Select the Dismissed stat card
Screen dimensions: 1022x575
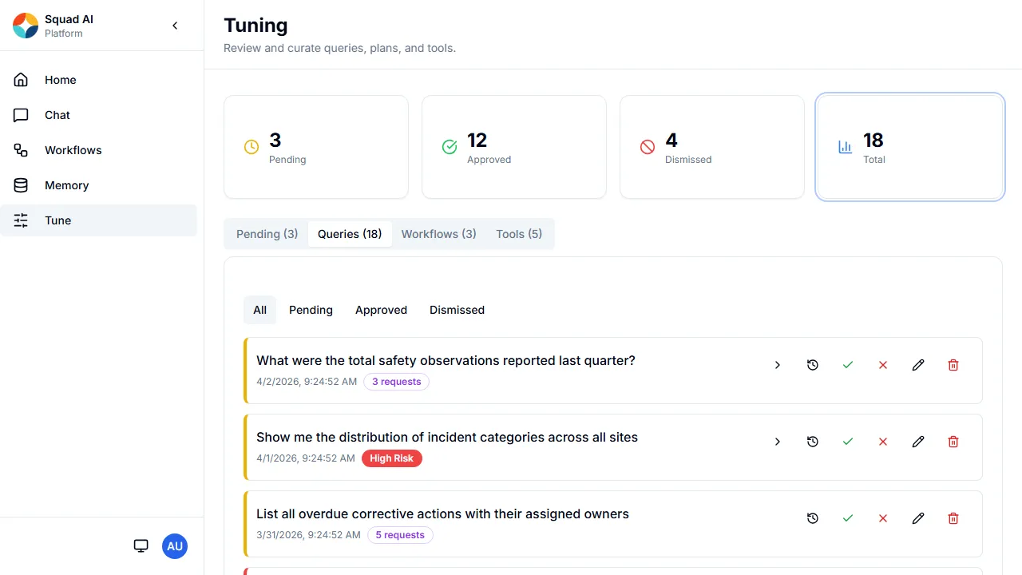pyautogui.click(x=712, y=147)
